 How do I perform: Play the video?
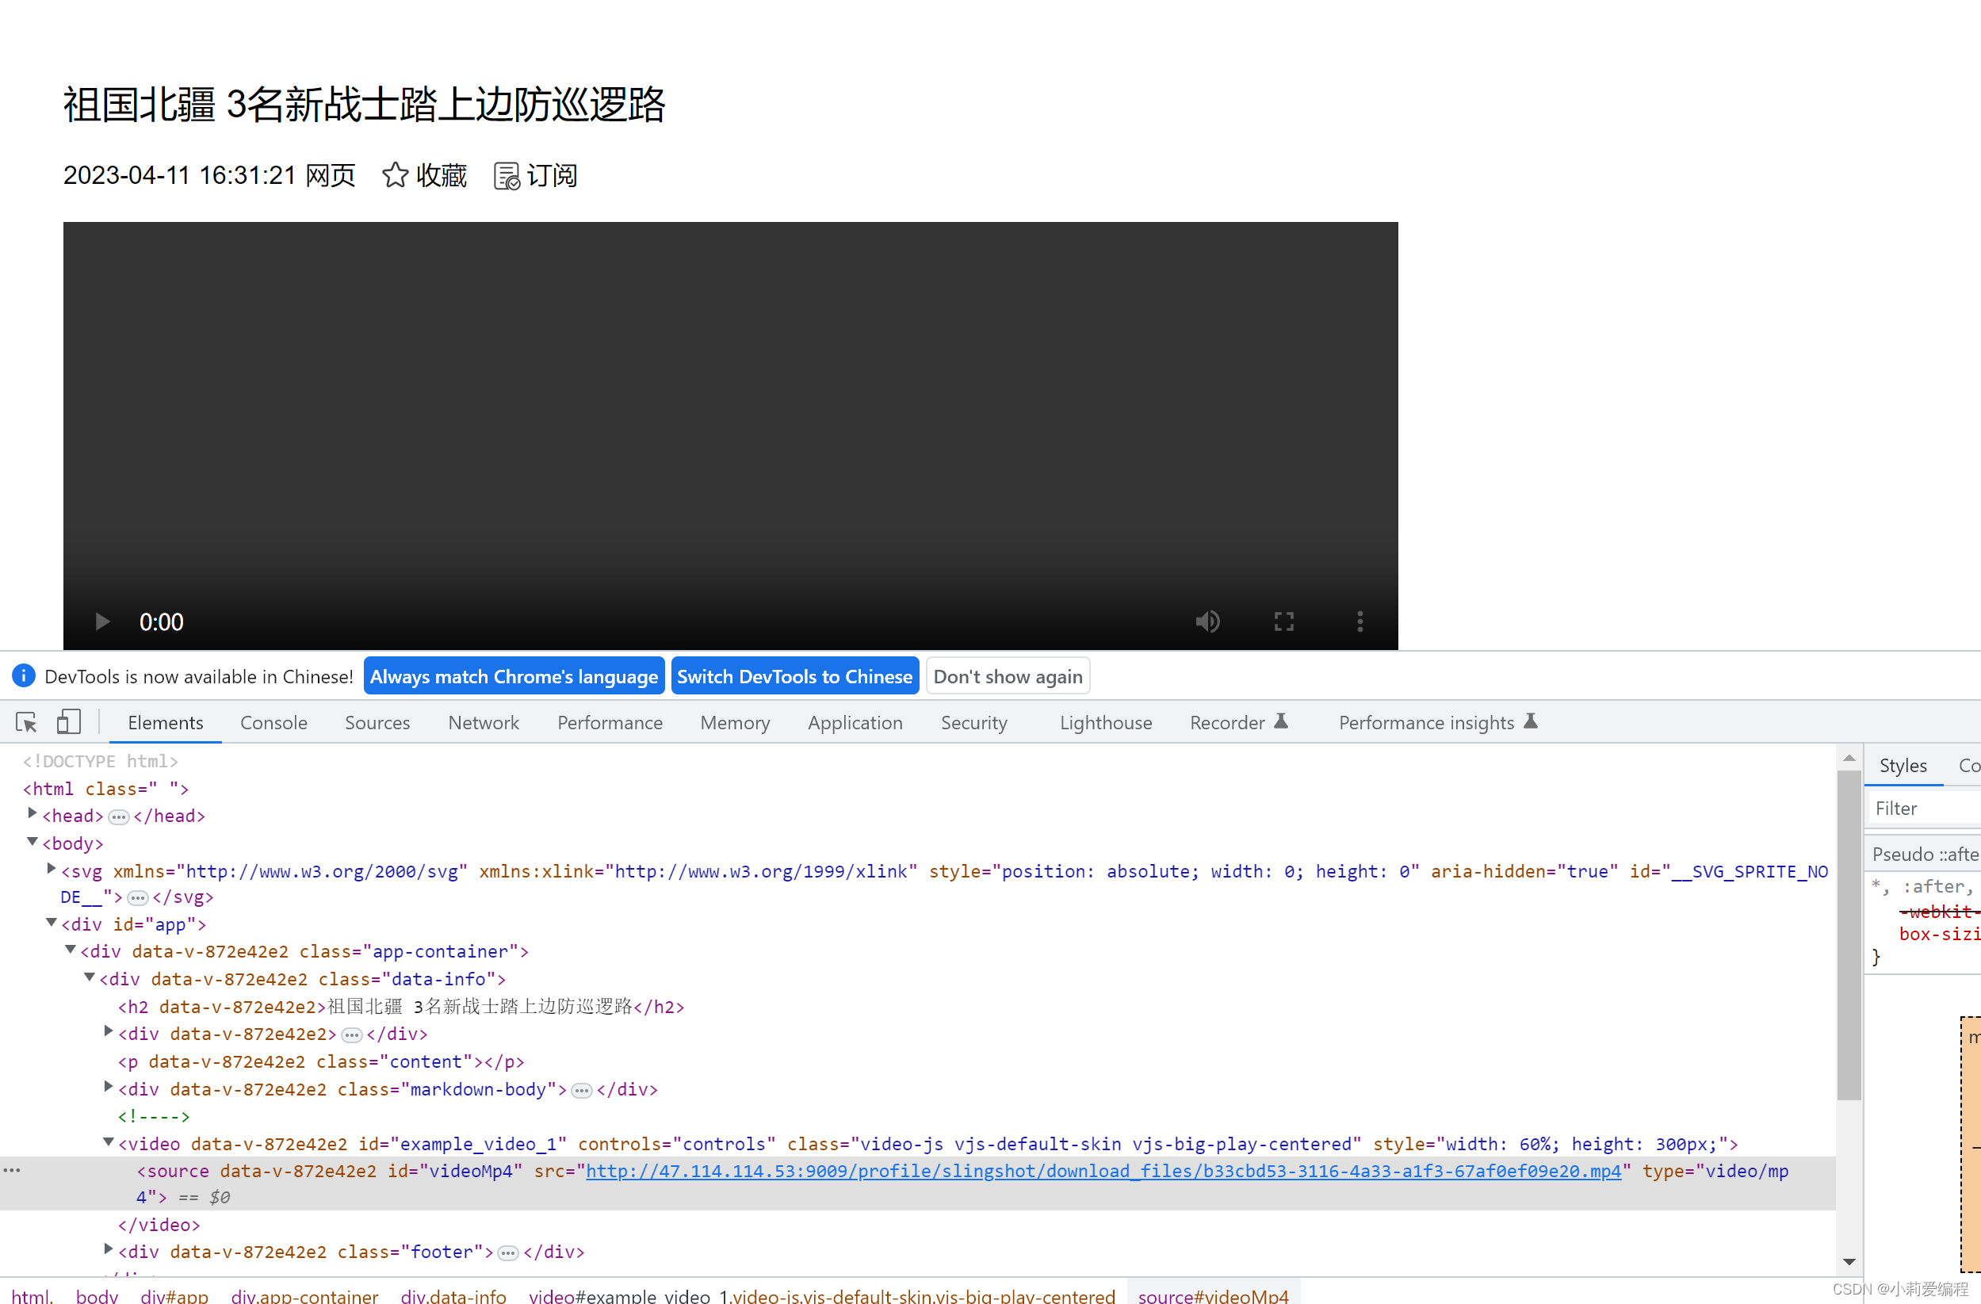pos(102,621)
